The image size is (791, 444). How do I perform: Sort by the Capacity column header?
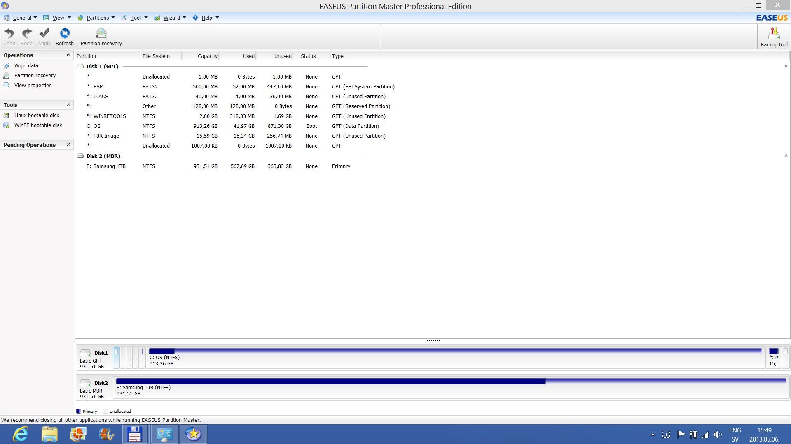click(x=200, y=56)
